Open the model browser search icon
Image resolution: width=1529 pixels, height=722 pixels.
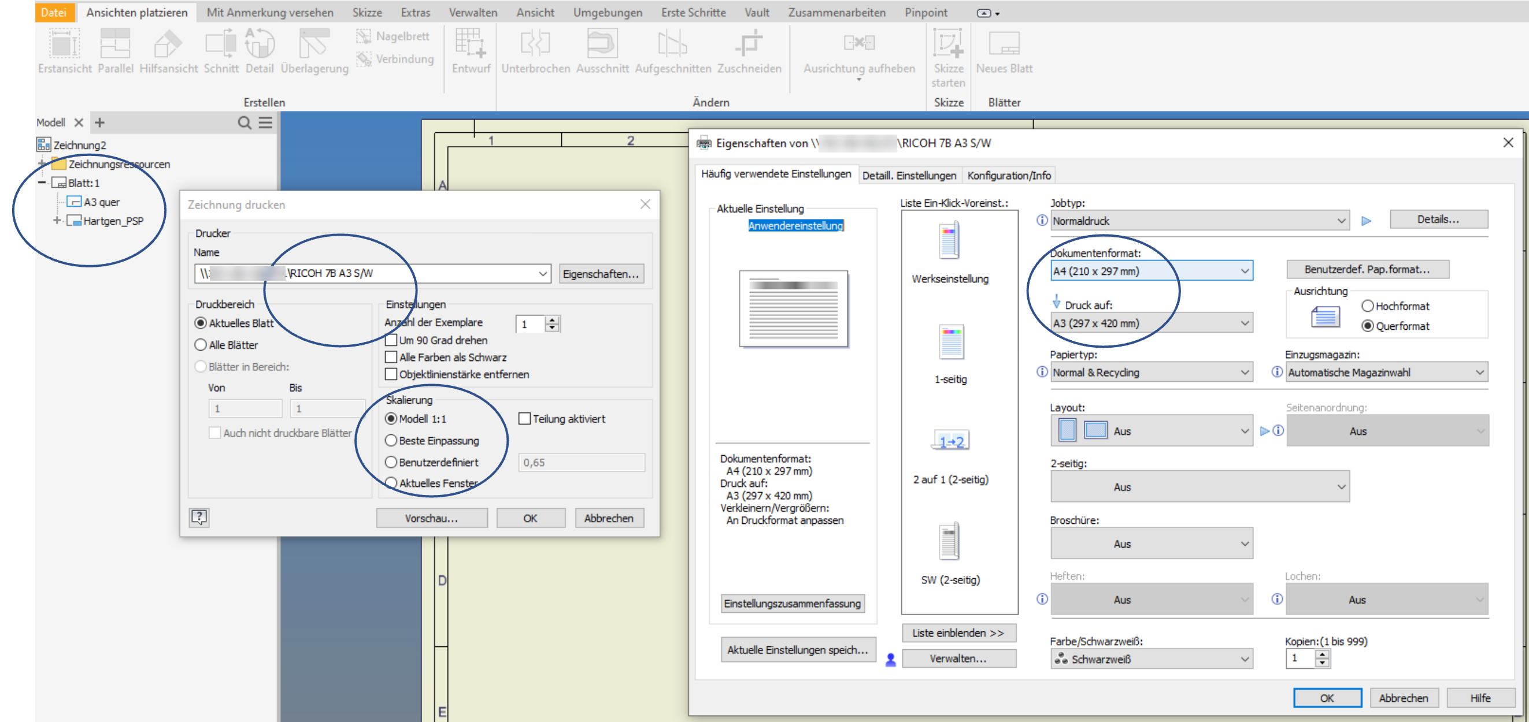coord(244,123)
